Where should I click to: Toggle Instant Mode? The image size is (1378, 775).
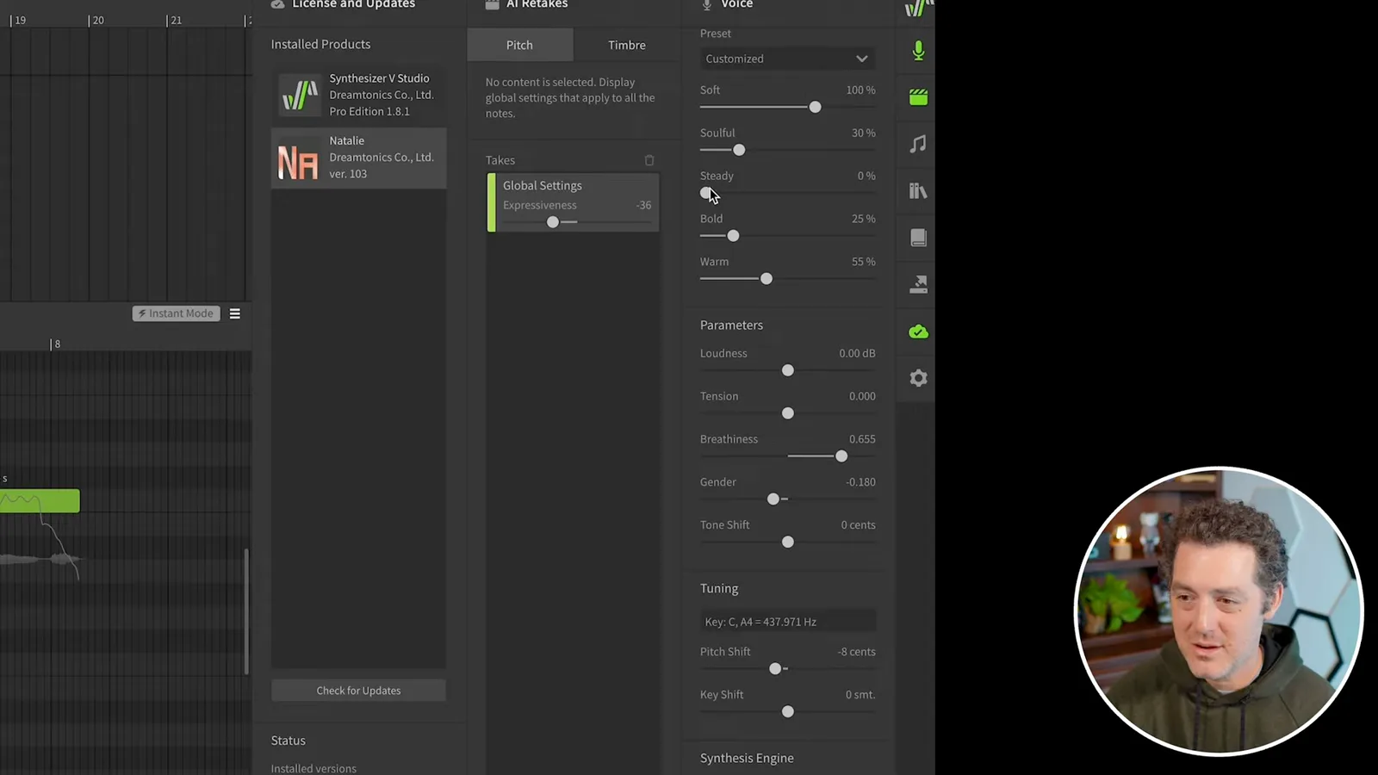tap(177, 313)
